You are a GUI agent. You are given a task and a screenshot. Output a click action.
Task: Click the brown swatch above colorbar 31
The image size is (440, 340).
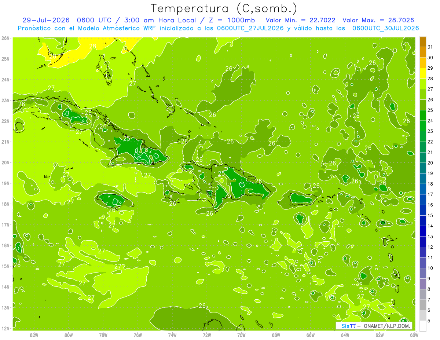click(x=423, y=42)
